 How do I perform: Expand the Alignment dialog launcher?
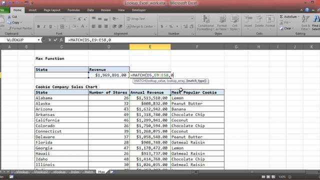tap(155, 34)
